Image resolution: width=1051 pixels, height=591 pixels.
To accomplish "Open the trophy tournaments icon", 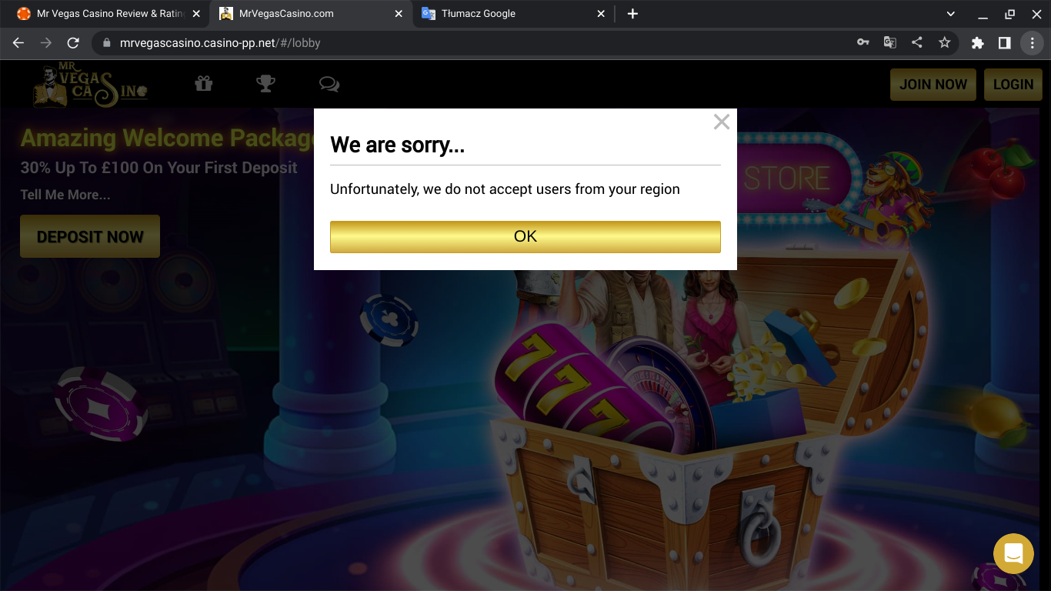I will (266, 84).
